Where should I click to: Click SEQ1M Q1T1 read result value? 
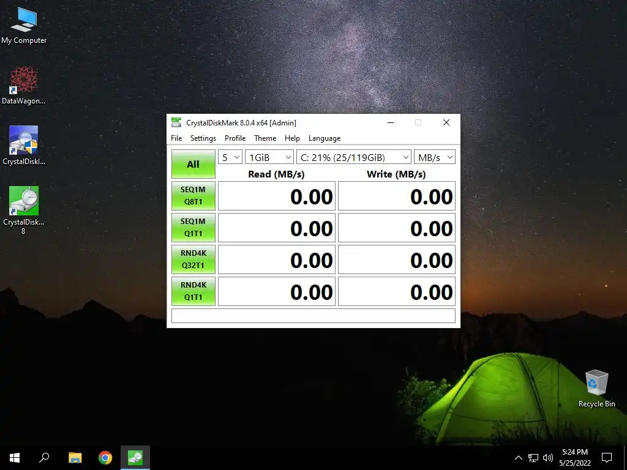click(277, 228)
